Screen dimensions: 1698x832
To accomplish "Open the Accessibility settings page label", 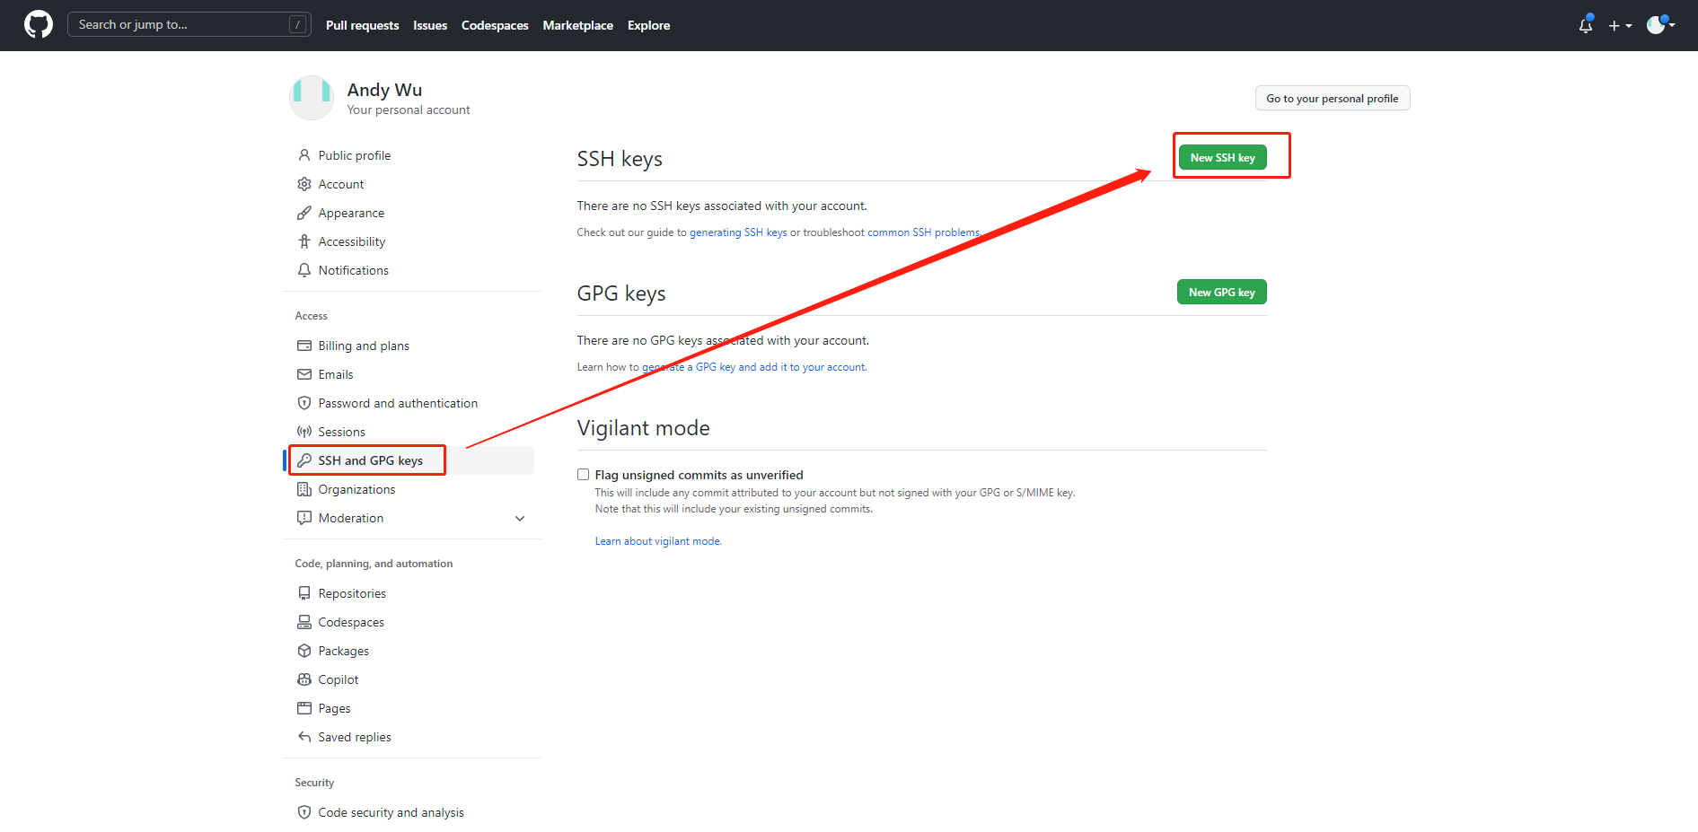I will pyautogui.click(x=352, y=241).
